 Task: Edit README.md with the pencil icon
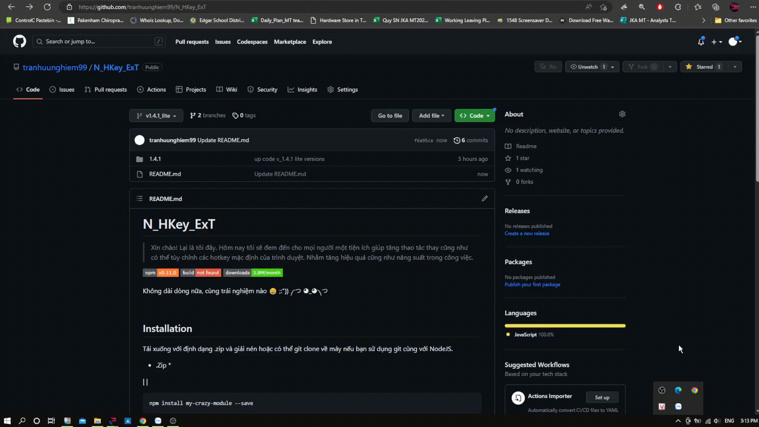tap(485, 198)
